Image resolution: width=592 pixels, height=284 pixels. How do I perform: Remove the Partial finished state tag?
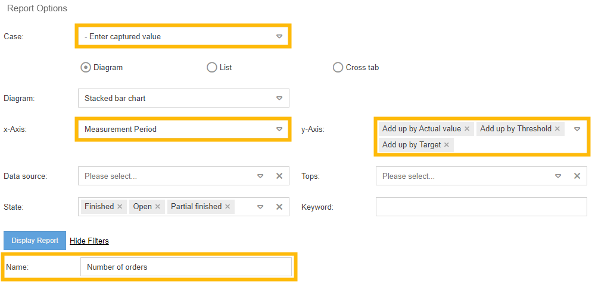[228, 207]
